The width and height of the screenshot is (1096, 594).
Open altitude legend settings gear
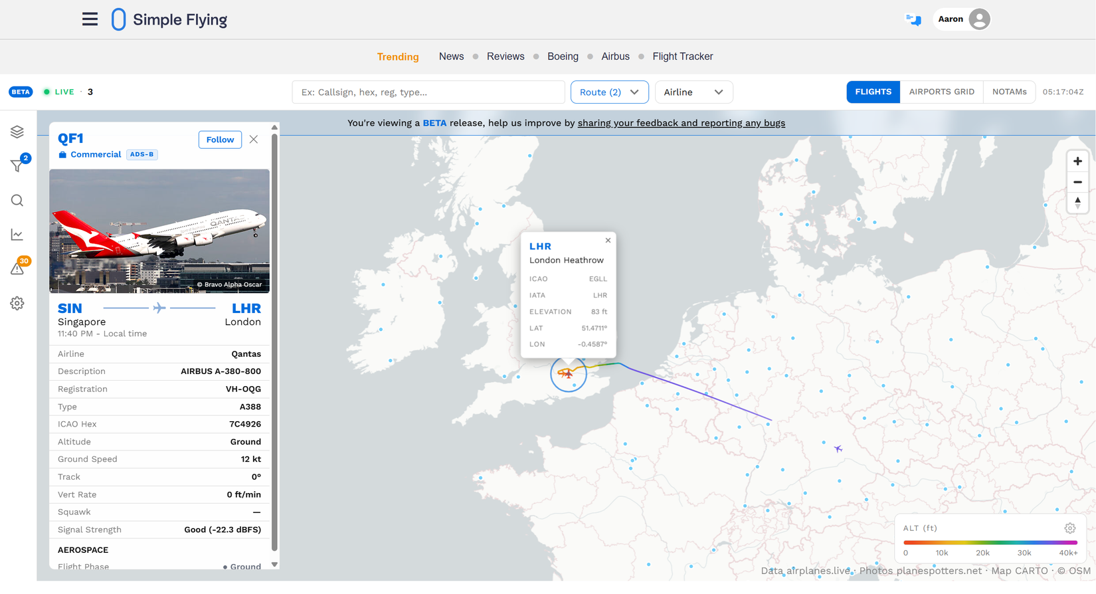(x=1069, y=528)
